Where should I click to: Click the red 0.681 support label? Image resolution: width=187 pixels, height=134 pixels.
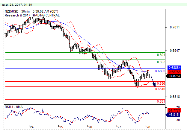(161, 101)
